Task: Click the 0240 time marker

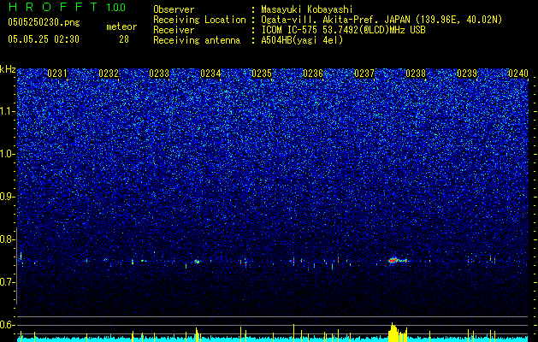Action: coord(518,74)
